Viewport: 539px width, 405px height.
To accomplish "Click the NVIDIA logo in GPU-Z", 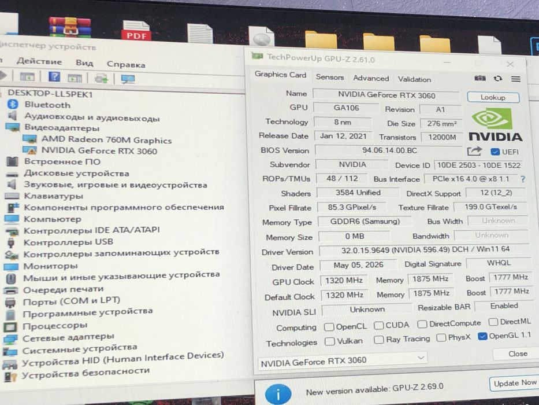I will (495, 125).
